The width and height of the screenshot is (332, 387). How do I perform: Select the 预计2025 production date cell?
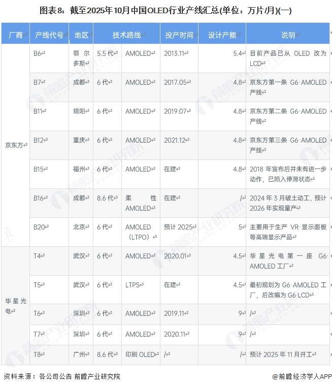(x=179, y=227)
